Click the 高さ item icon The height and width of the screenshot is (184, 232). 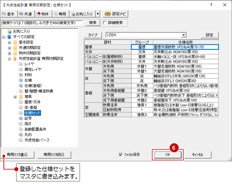coord(21,124)
